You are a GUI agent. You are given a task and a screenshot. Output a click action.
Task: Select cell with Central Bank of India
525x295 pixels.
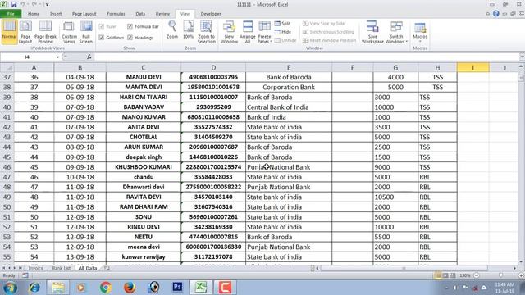[289, 107]
